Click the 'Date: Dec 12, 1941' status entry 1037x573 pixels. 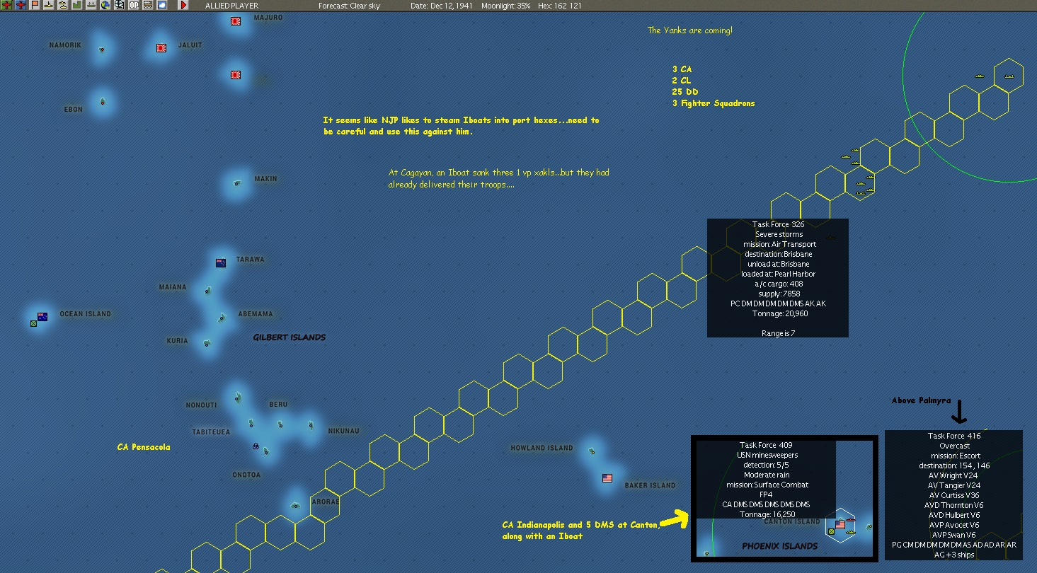(x=440, y=6)
